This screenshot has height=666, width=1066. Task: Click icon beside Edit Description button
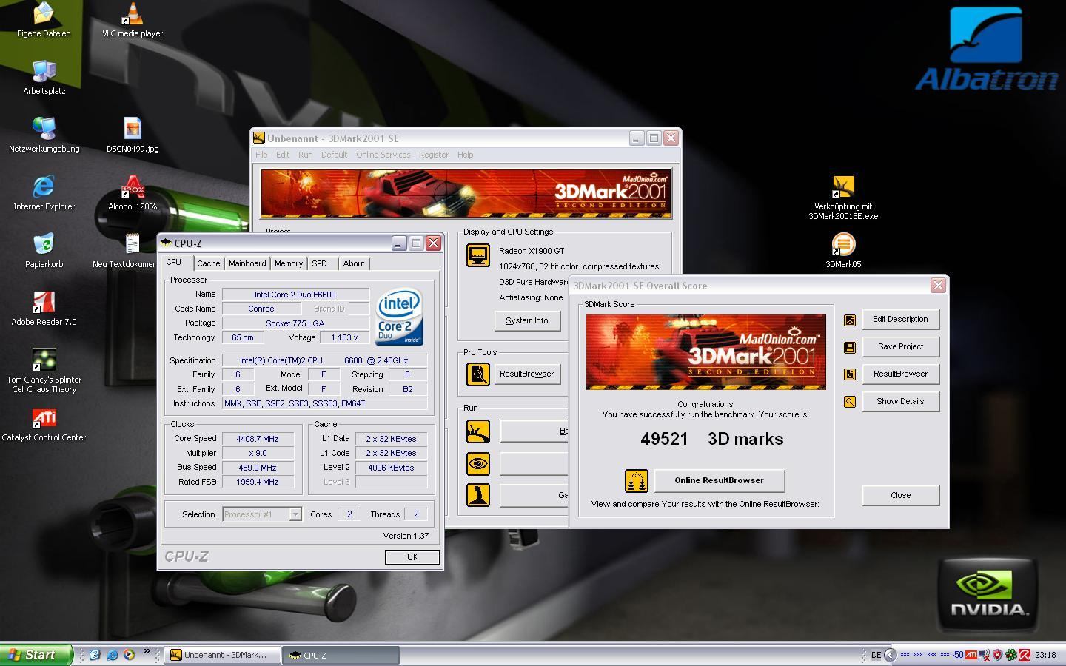(850, 320)
